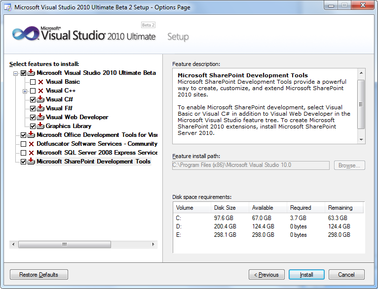The height and width of the screenshot is (289, 378).
Task: Click the install icon beside SharePoint Development Tools
Action: tap(31, 161)
